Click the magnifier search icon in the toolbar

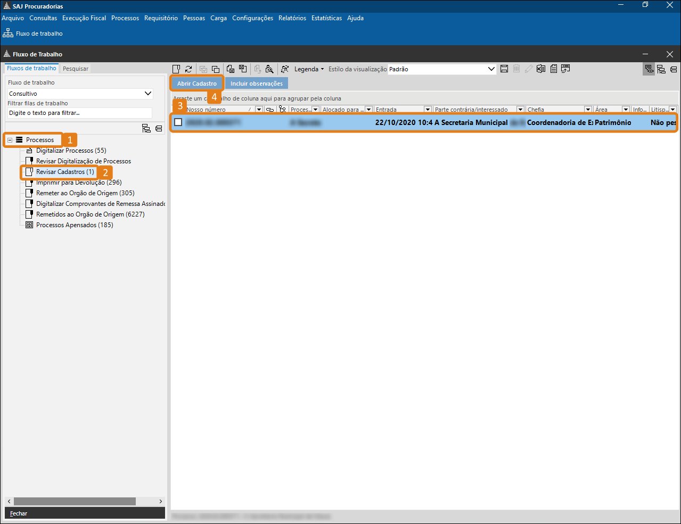coord(269,69)
